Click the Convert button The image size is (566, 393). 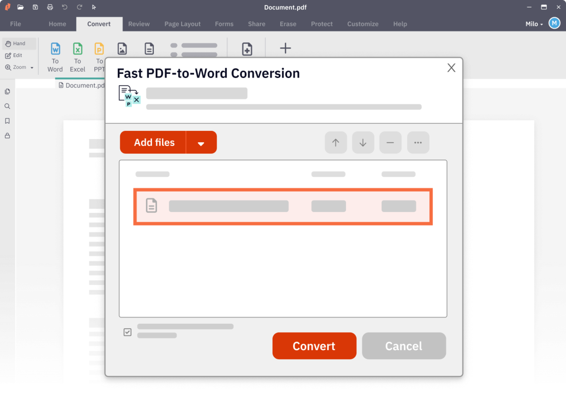314,346
